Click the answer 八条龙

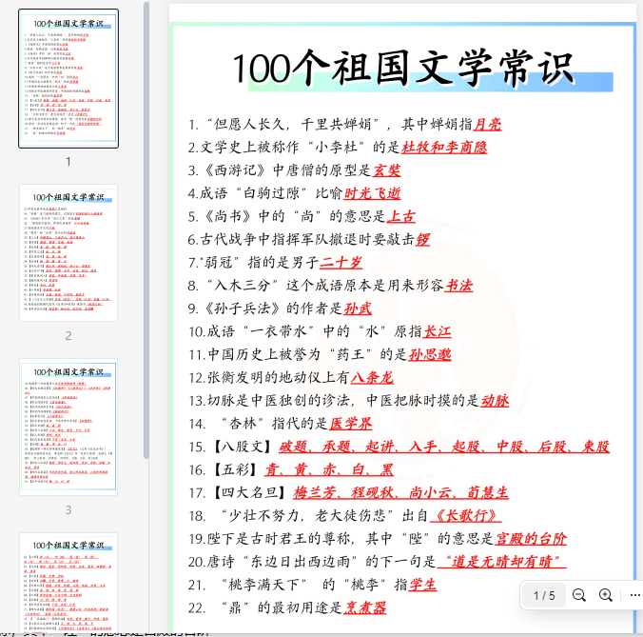click(x=372, y=377)
